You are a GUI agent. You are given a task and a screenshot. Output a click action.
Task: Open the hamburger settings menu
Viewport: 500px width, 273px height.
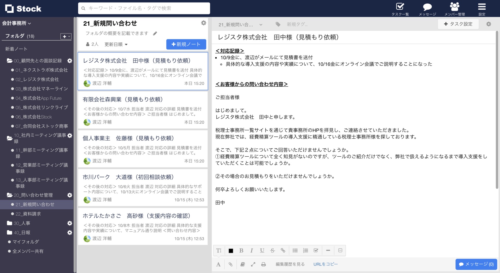(x=482, y=6)
